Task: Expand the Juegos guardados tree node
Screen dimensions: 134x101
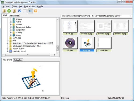Action: 11,27
